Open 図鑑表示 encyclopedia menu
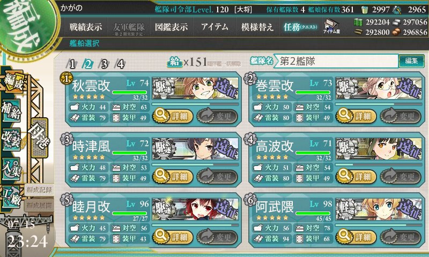The image size is (429, 257). (171, 27)
